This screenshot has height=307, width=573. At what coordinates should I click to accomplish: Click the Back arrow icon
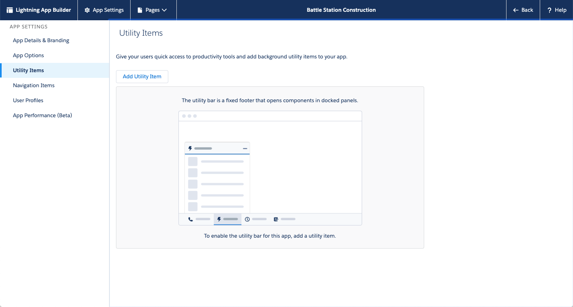click(x=516, y=10)
